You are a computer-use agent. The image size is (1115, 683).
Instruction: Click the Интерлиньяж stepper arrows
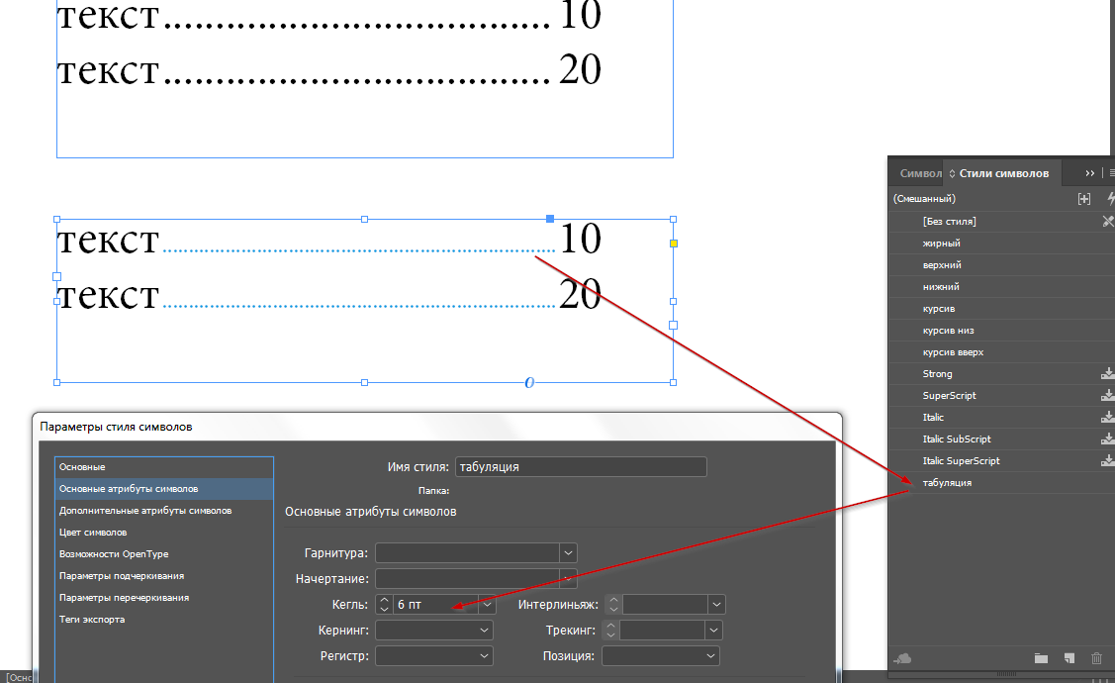(613, 605)
